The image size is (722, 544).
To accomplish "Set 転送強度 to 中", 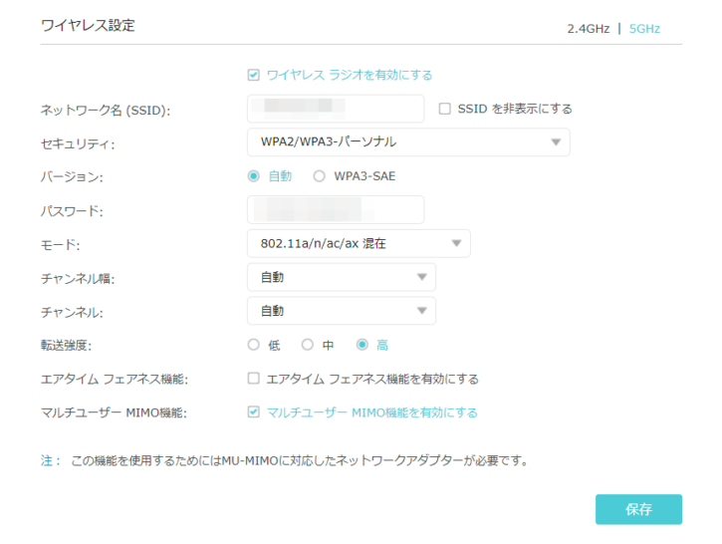I will pos(309,345).
